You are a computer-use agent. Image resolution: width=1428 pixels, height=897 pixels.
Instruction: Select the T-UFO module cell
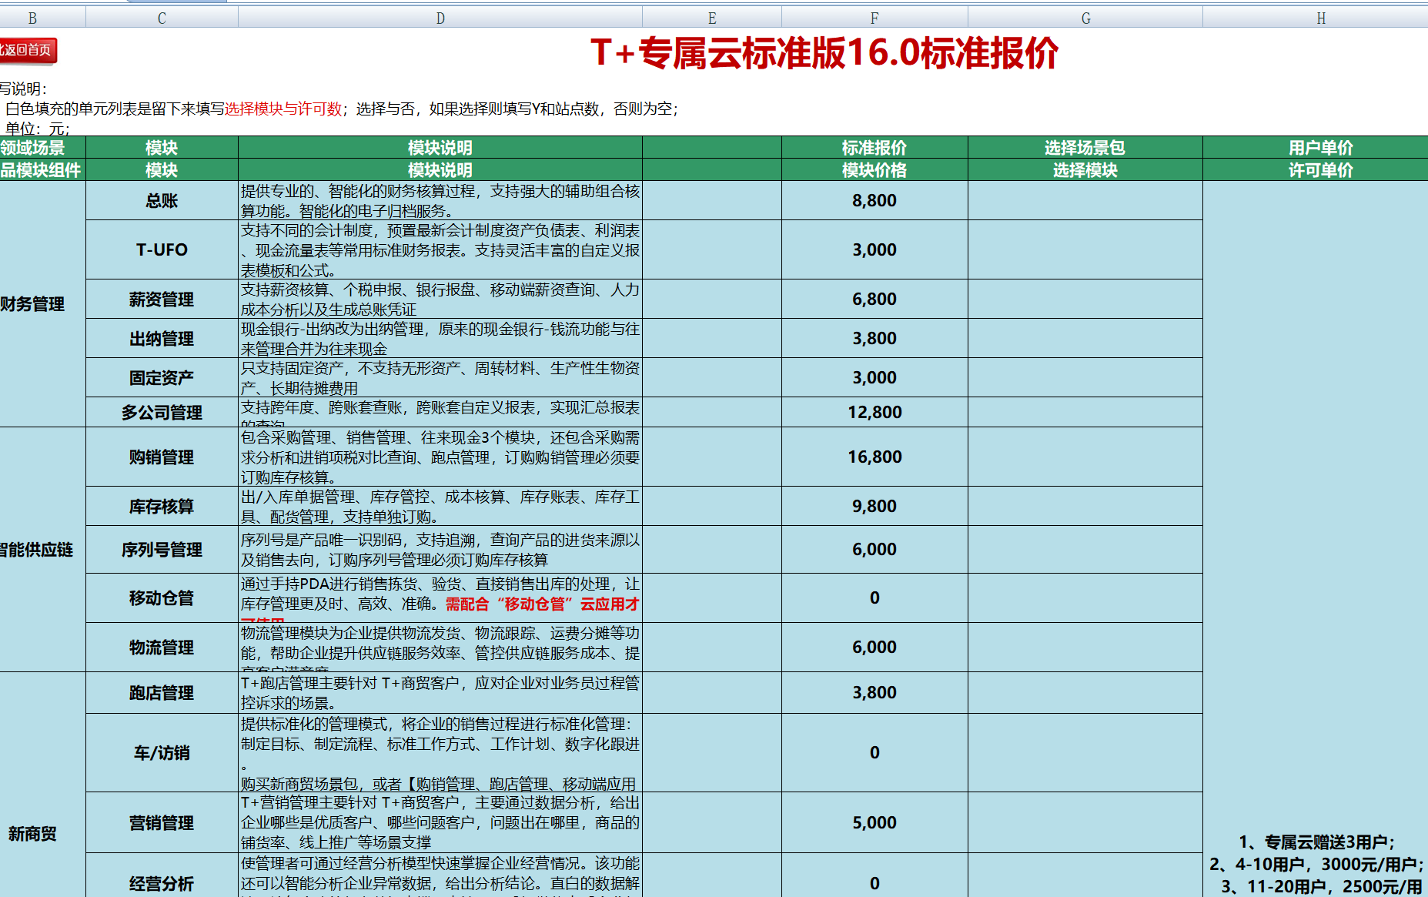(x=162, y=249)
